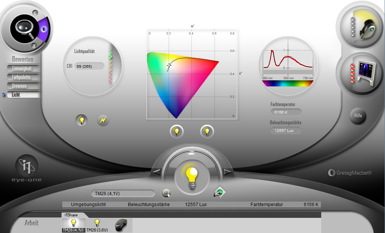
Task: Click the yellow lightning flash icon
Action: click(x=103, y=120)
